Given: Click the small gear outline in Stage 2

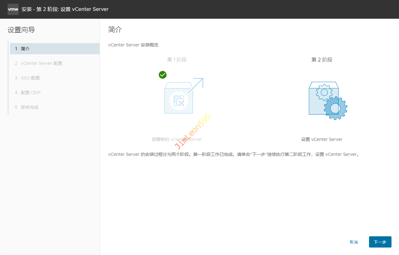Looking at the screenshot, I should point(324,92).
